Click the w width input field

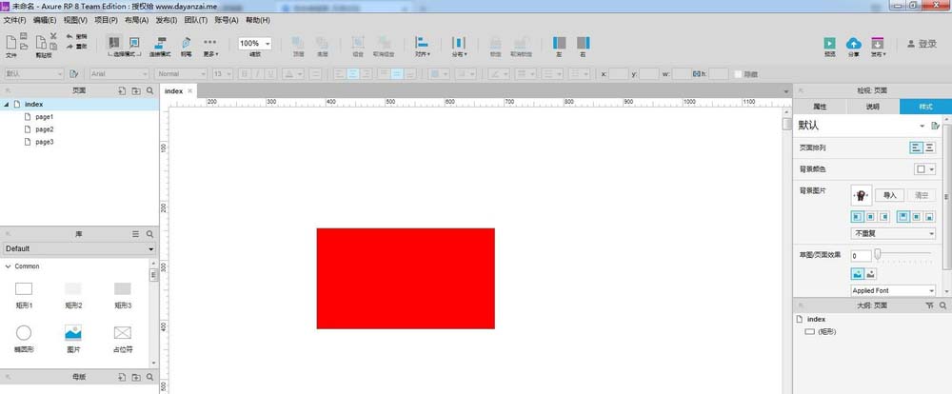tap(682, 74)
